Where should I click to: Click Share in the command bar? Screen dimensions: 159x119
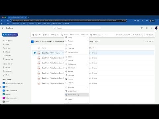46,35
